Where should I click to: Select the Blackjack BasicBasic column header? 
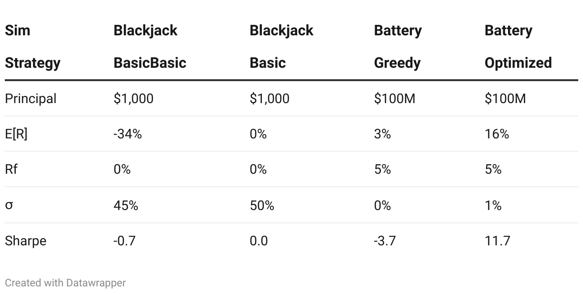[150, 46]
